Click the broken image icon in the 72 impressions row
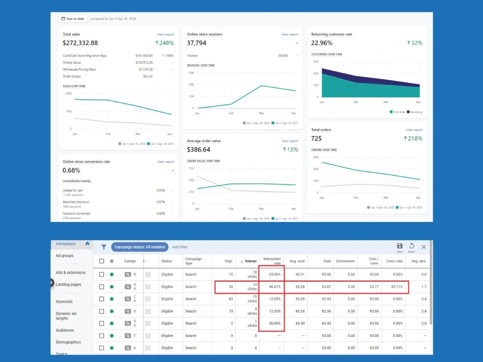 148,274
